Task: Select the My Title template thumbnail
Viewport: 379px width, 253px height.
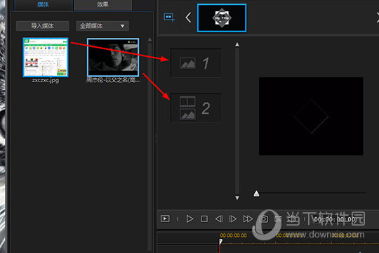Action: pyautogui.click(x=222, y=18)
